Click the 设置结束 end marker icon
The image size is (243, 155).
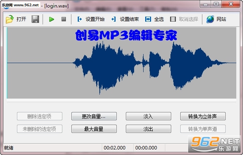point(114,19)
